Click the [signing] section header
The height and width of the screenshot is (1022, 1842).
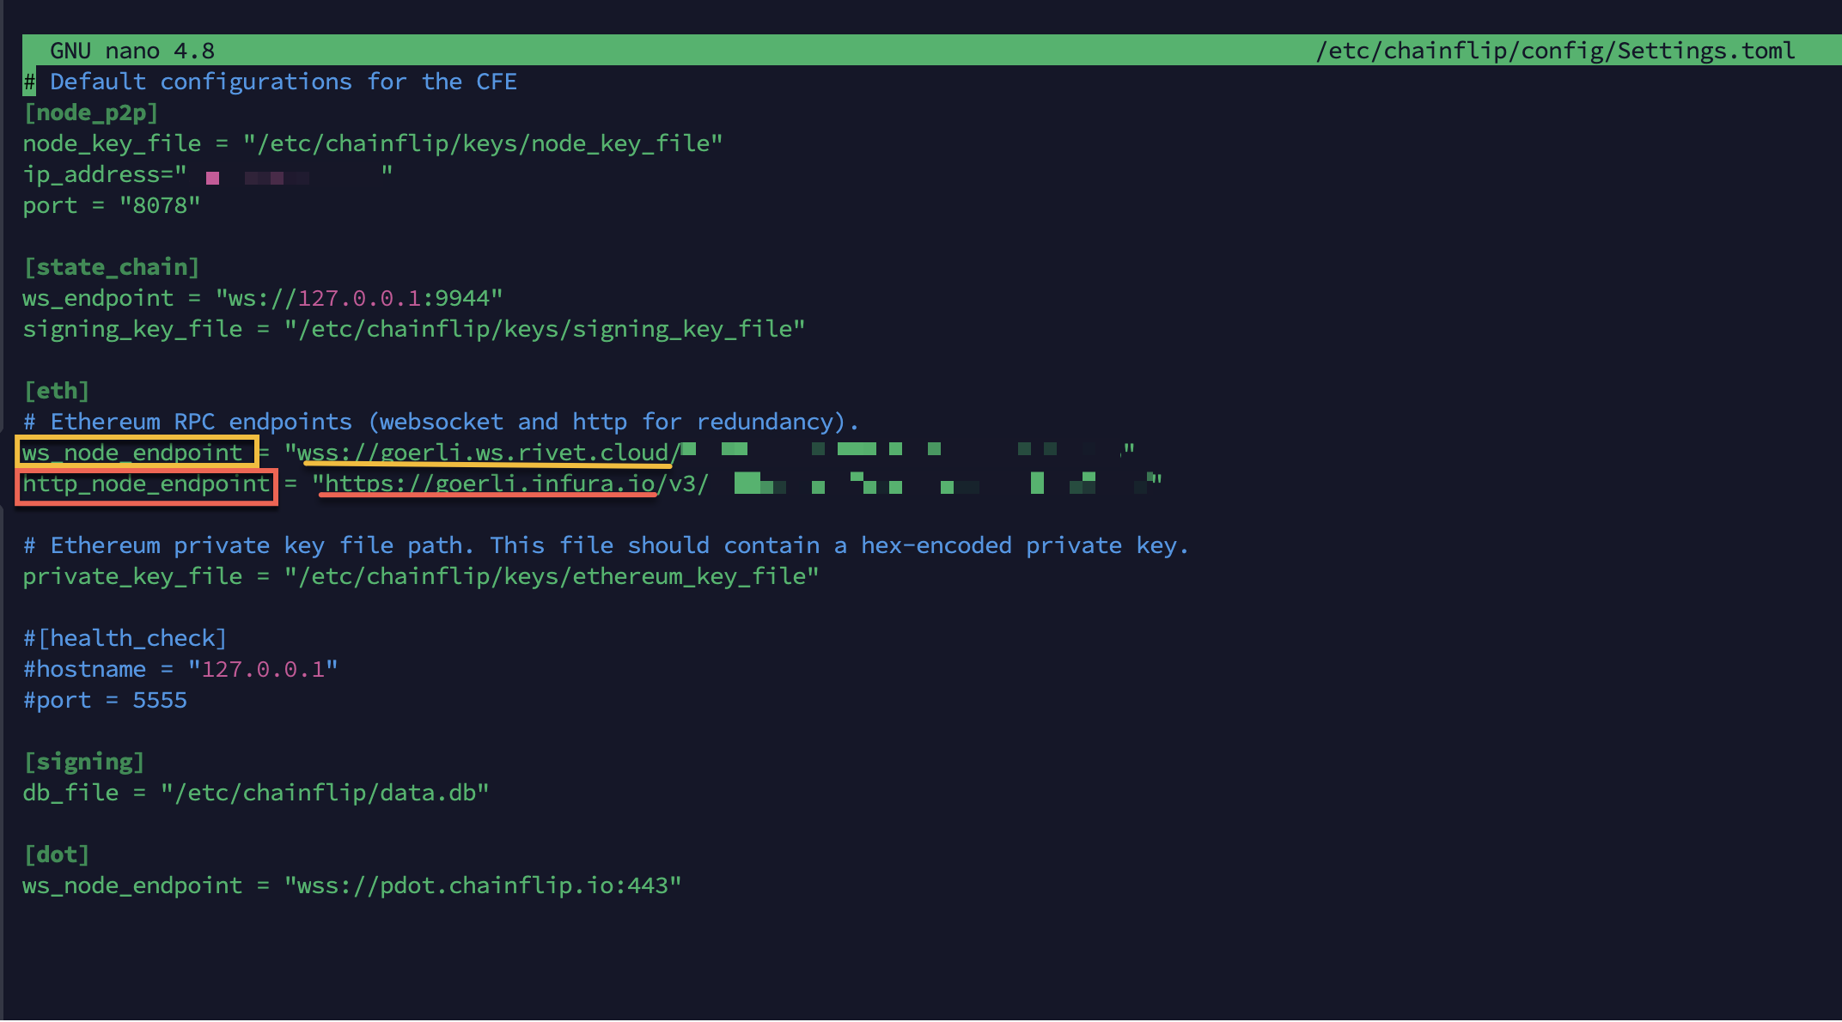click(x=84, y=762)
